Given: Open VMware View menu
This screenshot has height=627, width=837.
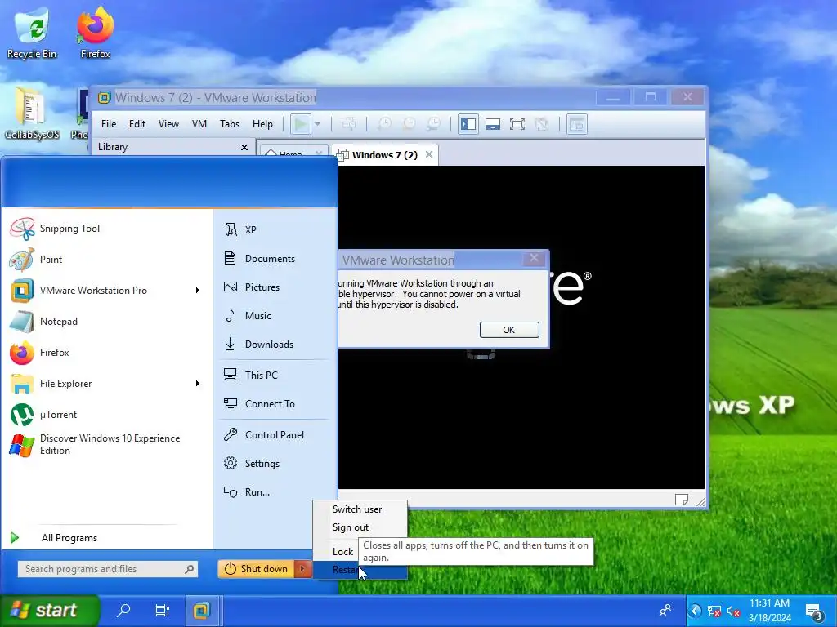Looking at the screenshot, I should point(168,124).
